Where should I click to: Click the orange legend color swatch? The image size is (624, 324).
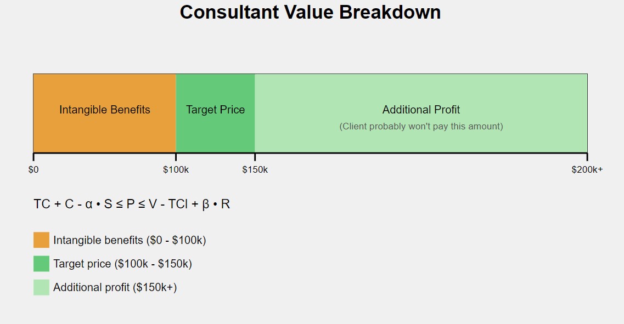coord(41,240)
